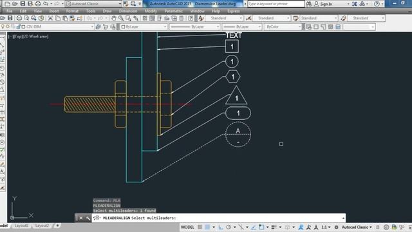The width and height of the screenshot is (412, 232).
Task: Open the ByLayer color dropdown
Action: click(144, 27)
